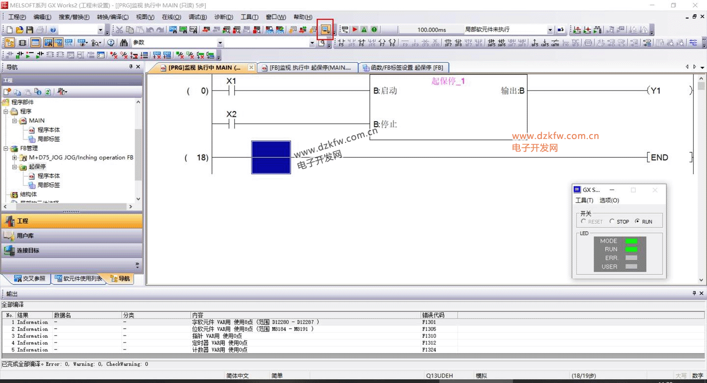The image size is (707, 383).
Task: Click the red play triangle toolbar icon
Action: coord(355,30)
